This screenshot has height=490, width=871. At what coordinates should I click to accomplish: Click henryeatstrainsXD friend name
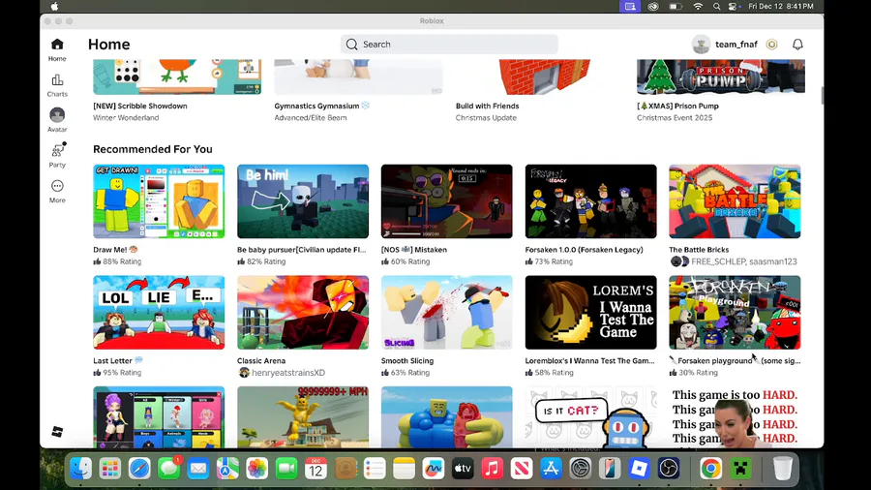pyautogui.click(x=288, y=373)
